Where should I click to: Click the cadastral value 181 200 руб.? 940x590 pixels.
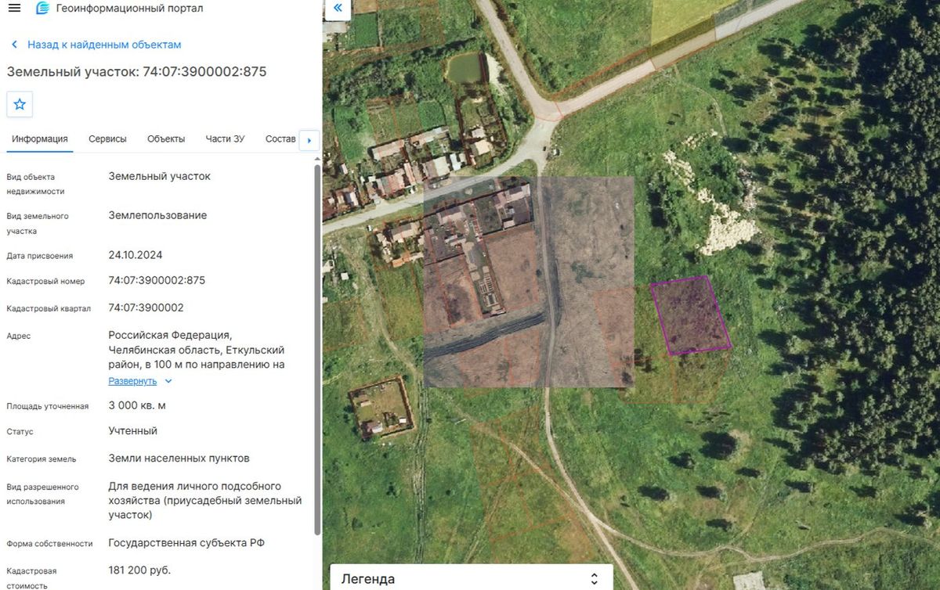(x=139, y=570)
